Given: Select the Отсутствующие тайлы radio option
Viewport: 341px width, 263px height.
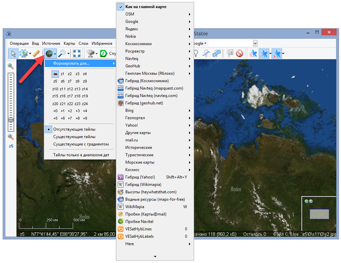Looking at the screenshot, I should [74, 129].
